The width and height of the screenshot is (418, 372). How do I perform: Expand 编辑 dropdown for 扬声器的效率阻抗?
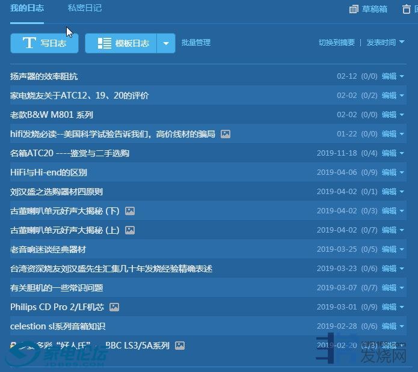pos(401,76)
